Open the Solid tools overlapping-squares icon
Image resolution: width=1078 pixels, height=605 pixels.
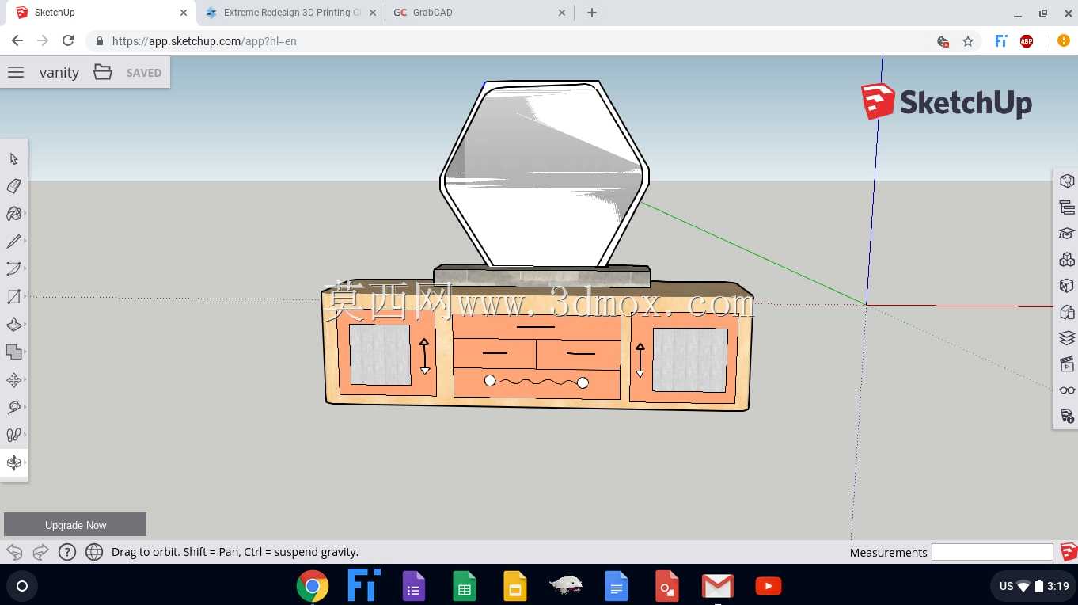pyautogui.click(x=13, y=352)
